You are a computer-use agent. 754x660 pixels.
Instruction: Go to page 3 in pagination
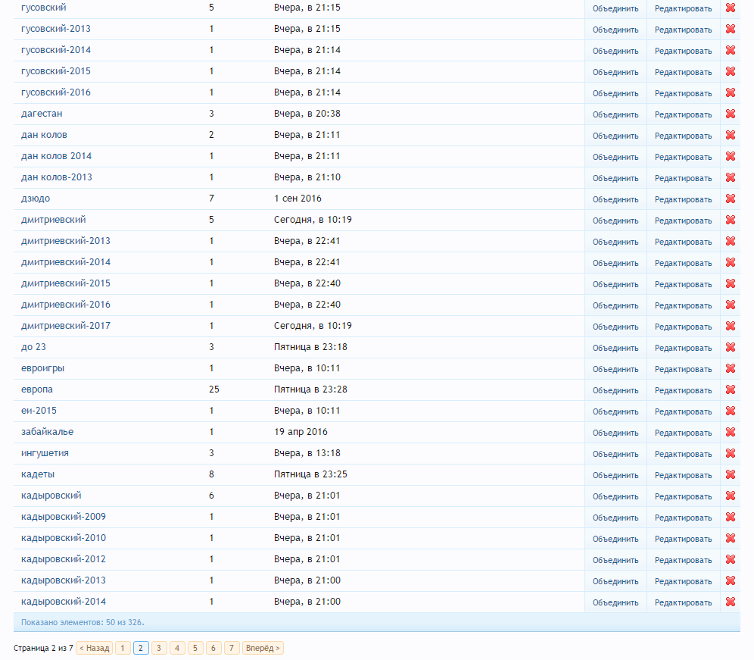pos(159,648)
